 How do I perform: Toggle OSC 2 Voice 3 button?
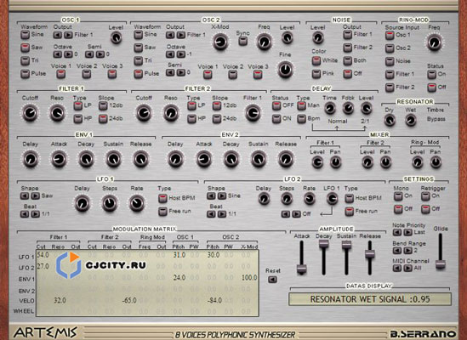tap(258, 74)
